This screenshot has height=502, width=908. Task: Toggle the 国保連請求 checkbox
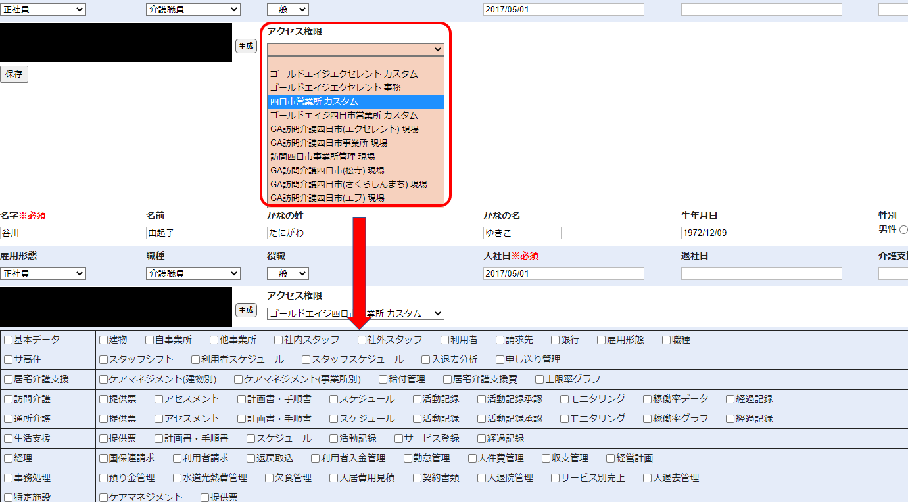[103, 459]
